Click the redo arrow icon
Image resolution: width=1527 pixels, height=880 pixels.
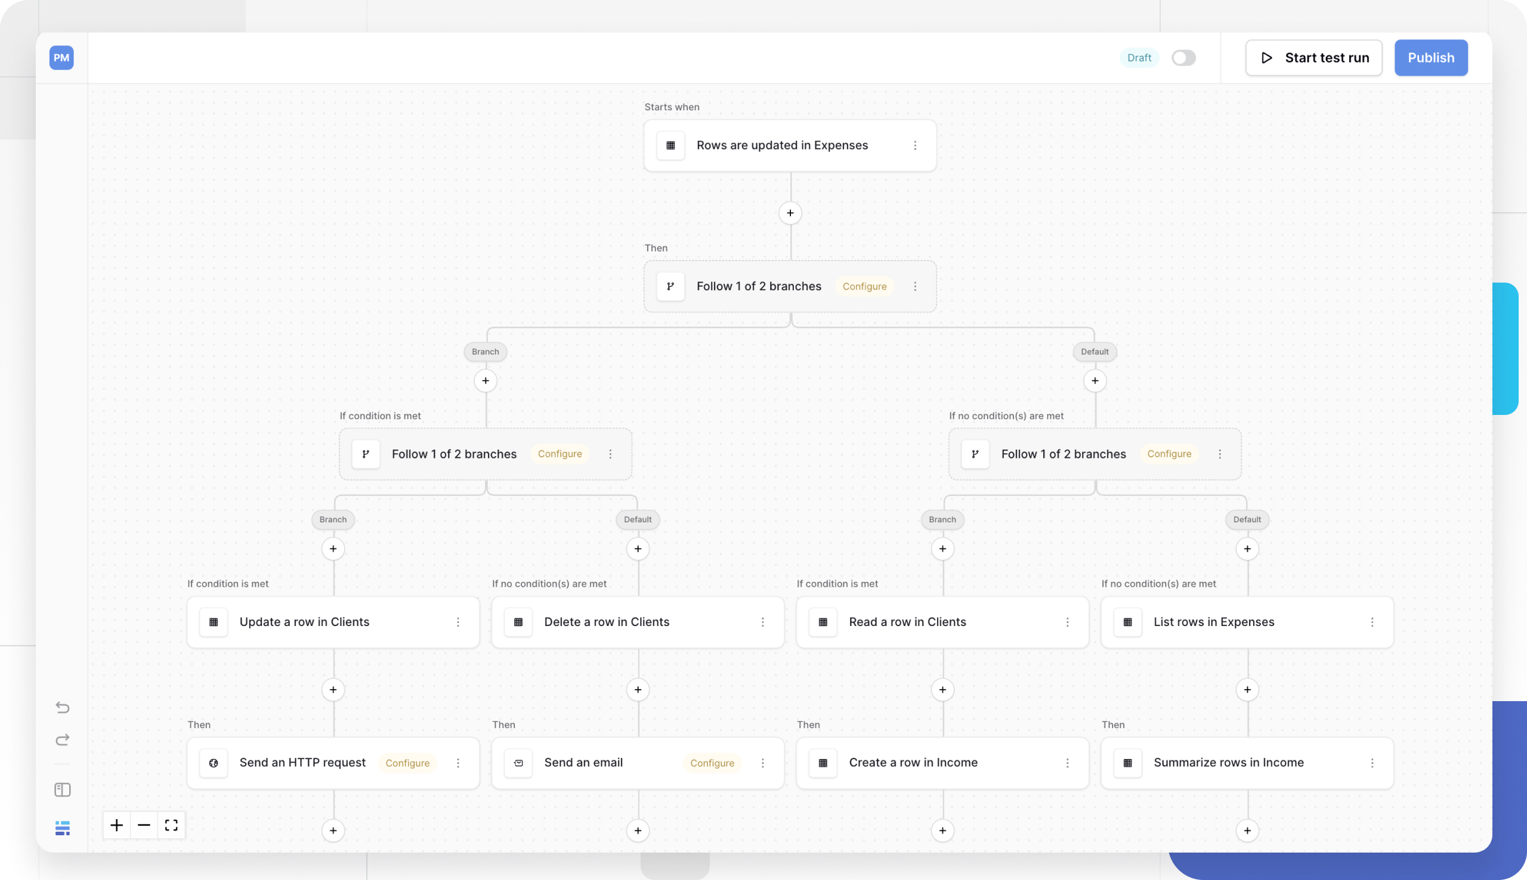[62, 740]
